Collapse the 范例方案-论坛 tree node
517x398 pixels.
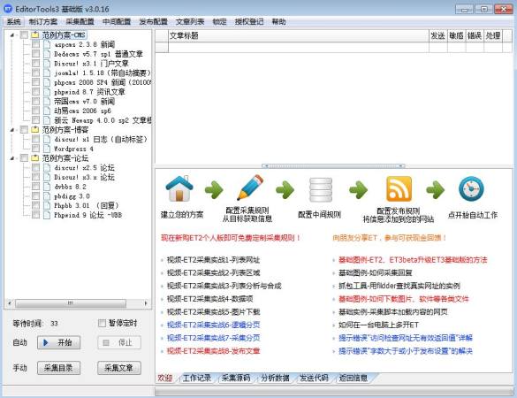12,158
